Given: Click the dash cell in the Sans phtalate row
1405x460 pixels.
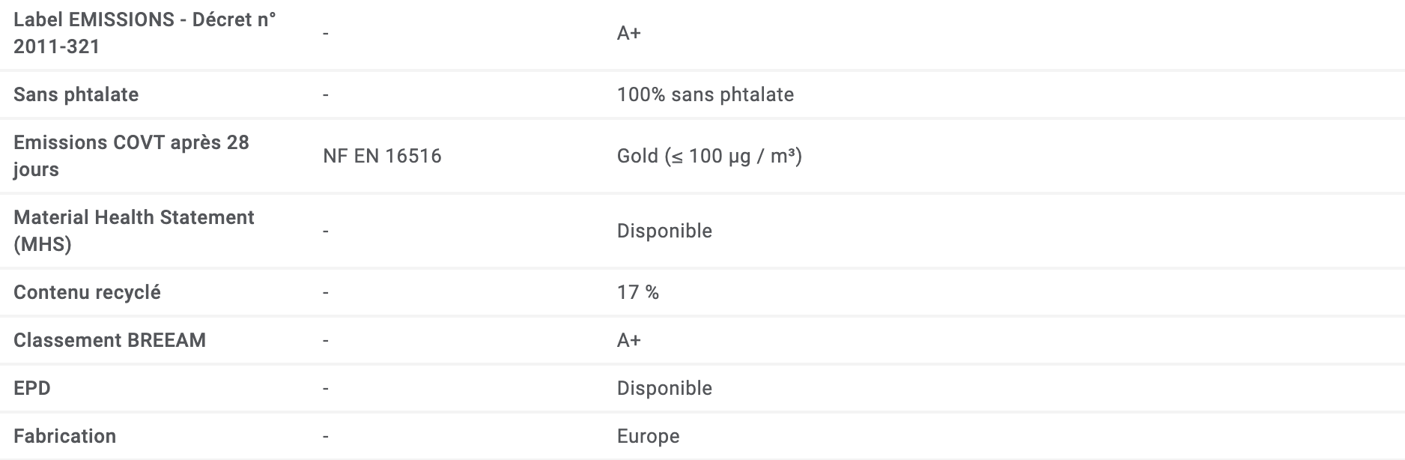Looking at the screenshot, I should coord(326,94).
